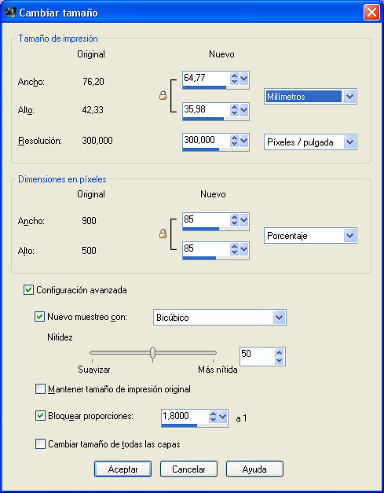Viewport: 384px width, 493px height.
Task: Open slider popup for proportion ratio 1,8000
Action: 222,417
